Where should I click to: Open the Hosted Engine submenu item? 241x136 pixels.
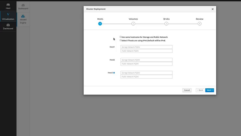pos(23,19)
